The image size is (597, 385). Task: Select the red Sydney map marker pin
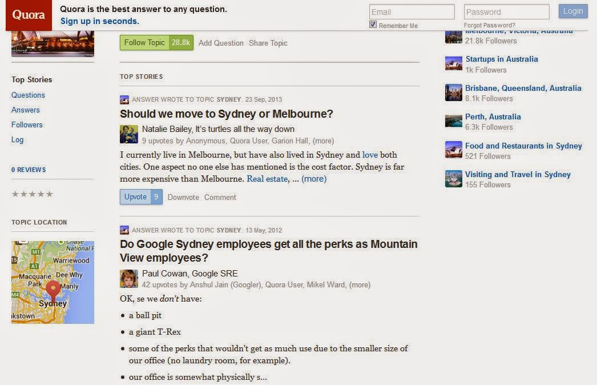coord(53,291)
